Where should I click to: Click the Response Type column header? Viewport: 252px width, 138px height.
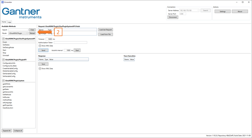[46, 59]
